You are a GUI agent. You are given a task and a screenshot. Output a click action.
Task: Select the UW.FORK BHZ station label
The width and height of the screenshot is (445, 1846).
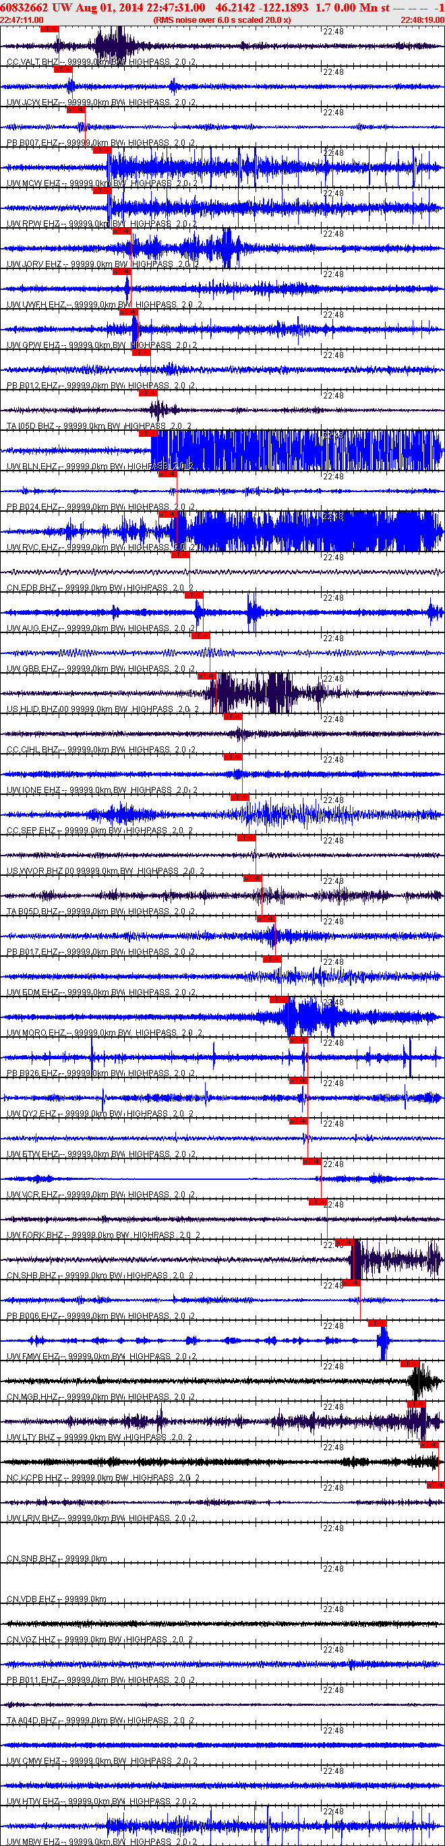104,1235
